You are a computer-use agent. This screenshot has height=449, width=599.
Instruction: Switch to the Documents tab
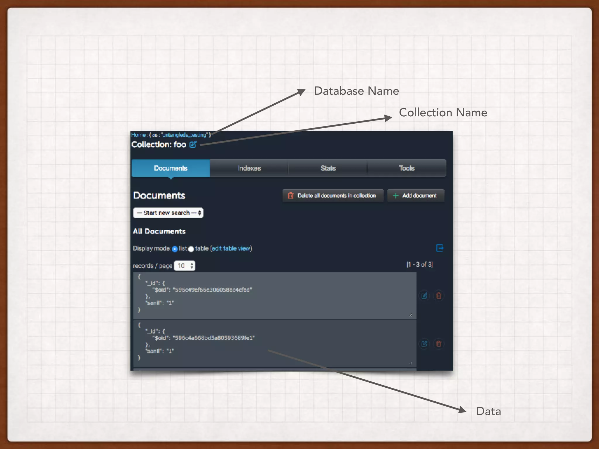coord(171,168)
